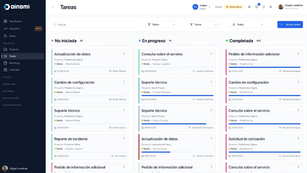This screenshot has height=173, width=307.
Task: Collapse the PROJECTS sidebar section
Action: 23,43
